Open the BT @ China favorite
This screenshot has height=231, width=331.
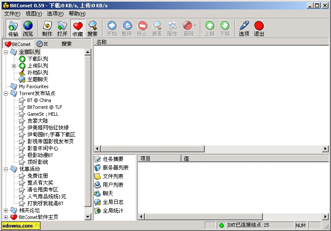[x=39, y=100]
